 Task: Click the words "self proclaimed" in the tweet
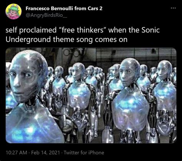[31, 30]
